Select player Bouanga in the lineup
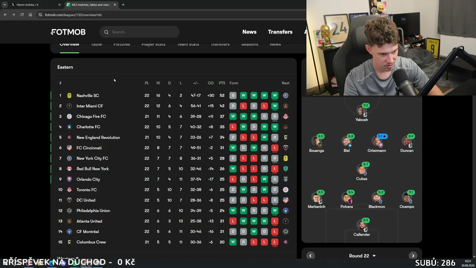The width and height of the screenshot is (476, 268). tap(316, 144)
